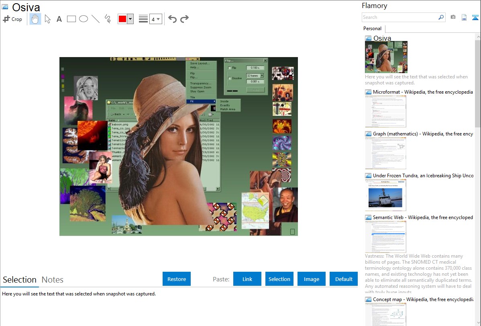Choose the arrow pointer tool
This screenshot has width=481, height=326.
click(47, 19)
